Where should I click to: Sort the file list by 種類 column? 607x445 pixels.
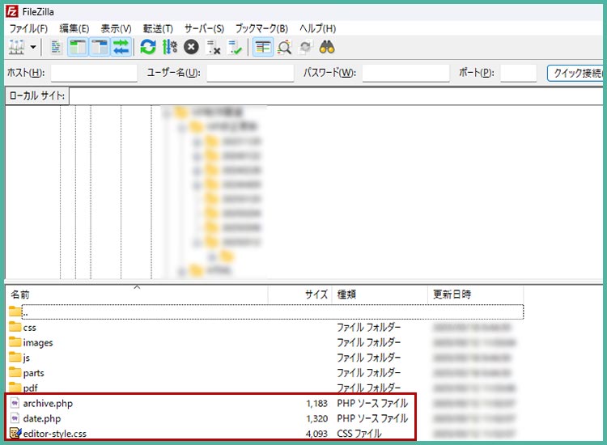point(380,295)
